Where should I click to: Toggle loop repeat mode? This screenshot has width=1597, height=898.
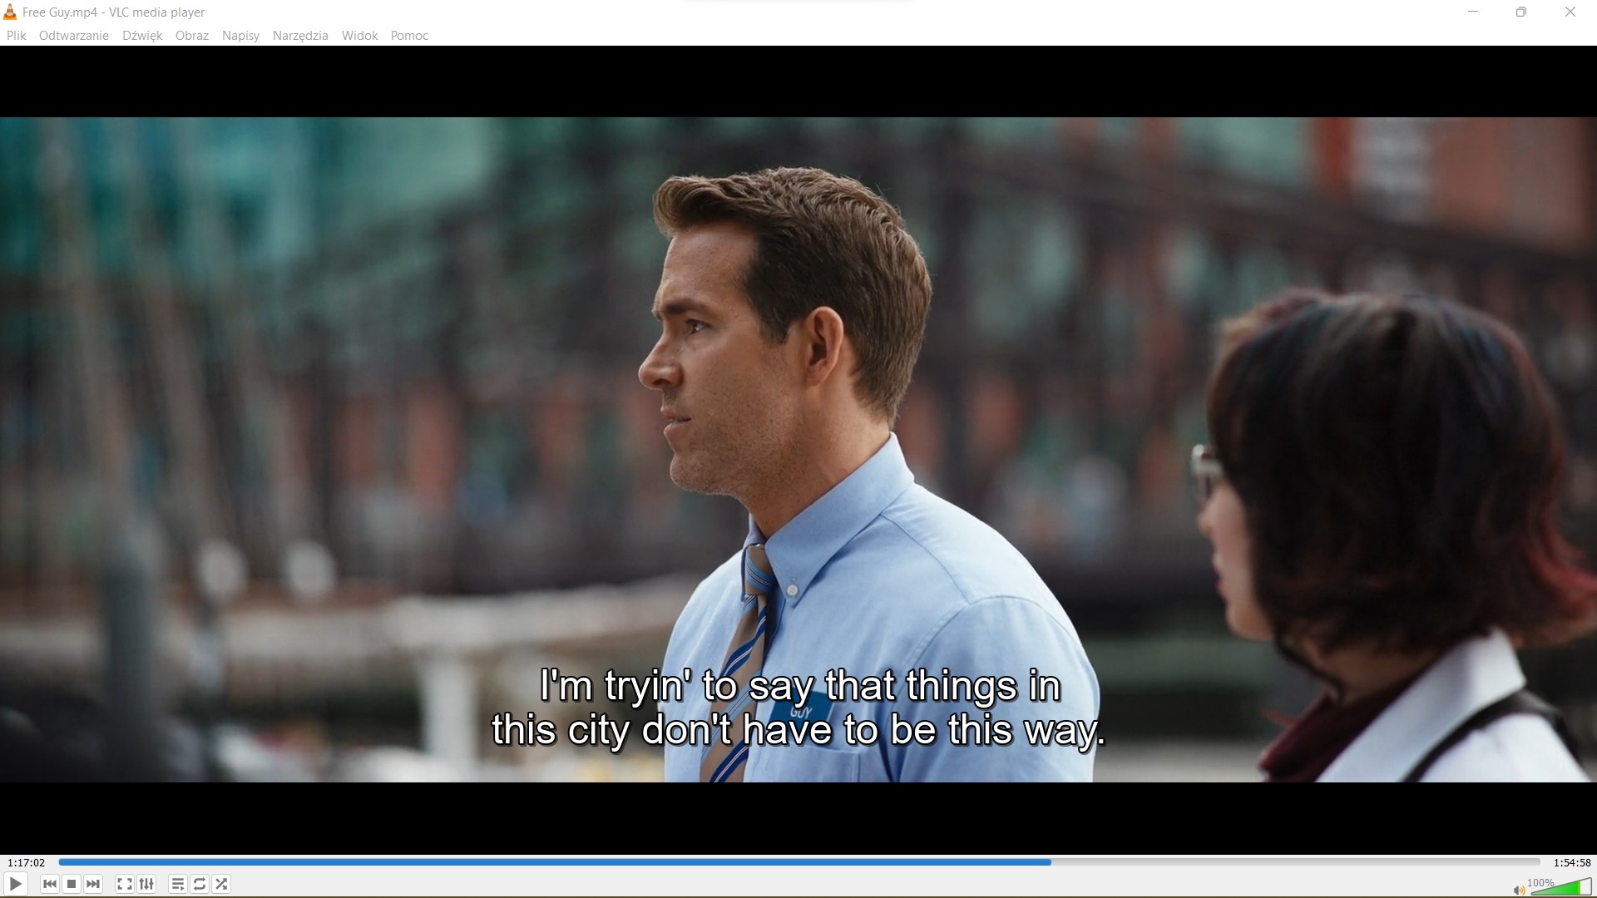pos(200,884)
